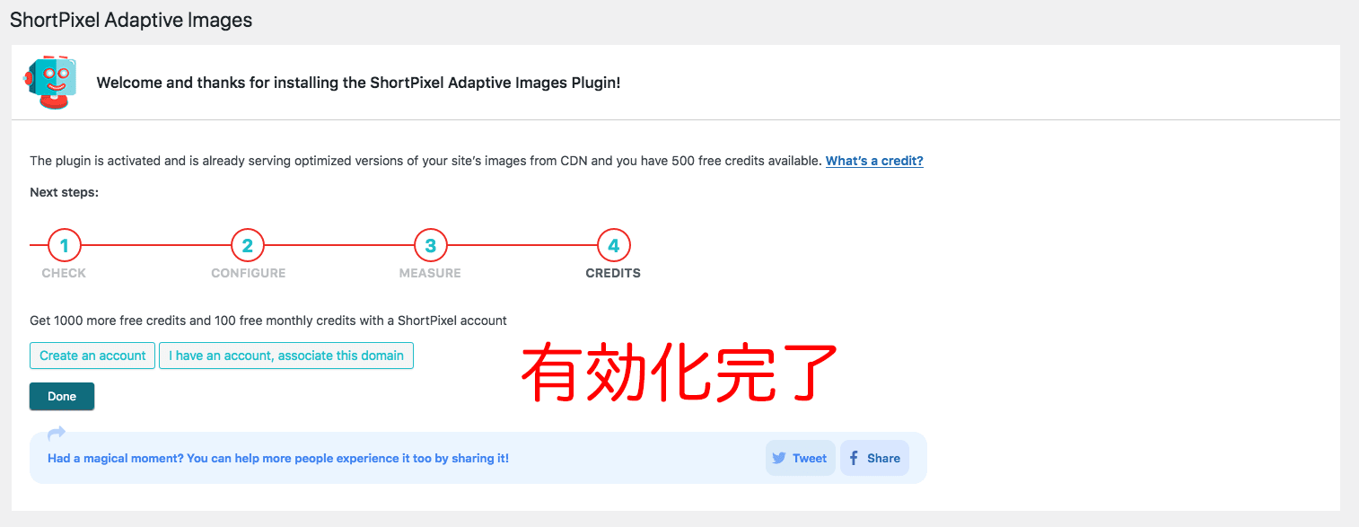Click the "Welcome and thanks for installing" heading
1359x527 pixels.
[x=358, y=83]
